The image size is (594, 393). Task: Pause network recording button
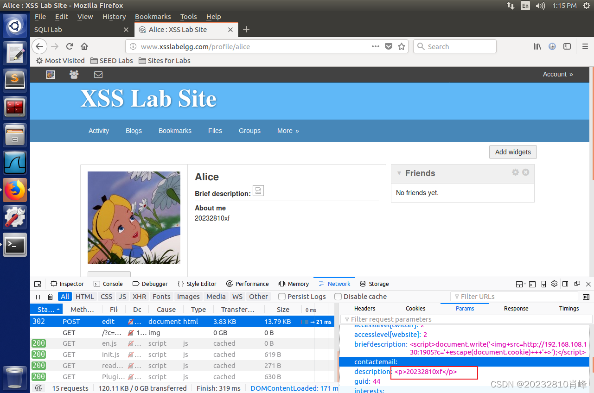(38, 297)
